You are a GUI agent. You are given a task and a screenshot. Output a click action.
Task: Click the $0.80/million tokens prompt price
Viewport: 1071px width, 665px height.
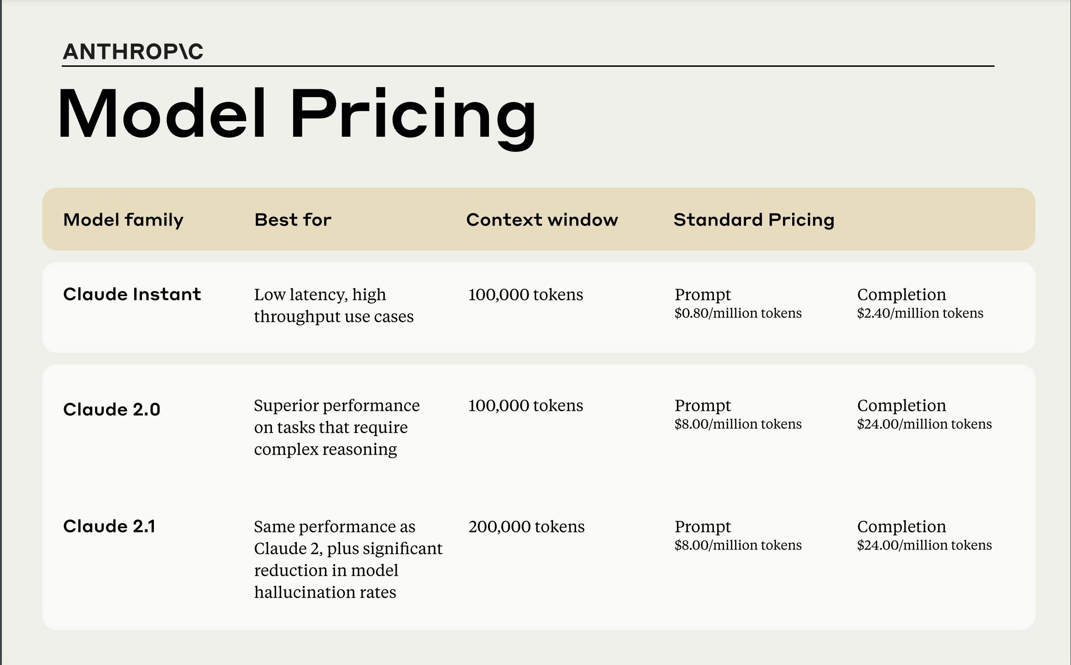click(738, 313)
